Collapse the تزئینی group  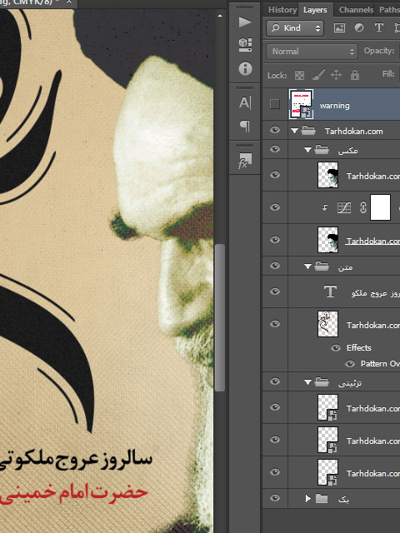coord(307,383)
